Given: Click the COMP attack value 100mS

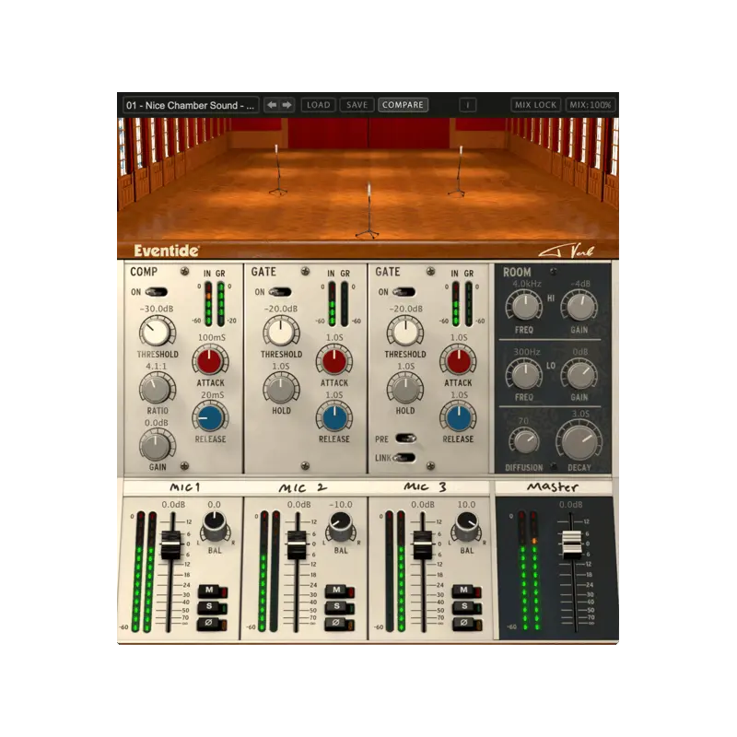Looking at the screenshot, I should click(x=212, y=337).
